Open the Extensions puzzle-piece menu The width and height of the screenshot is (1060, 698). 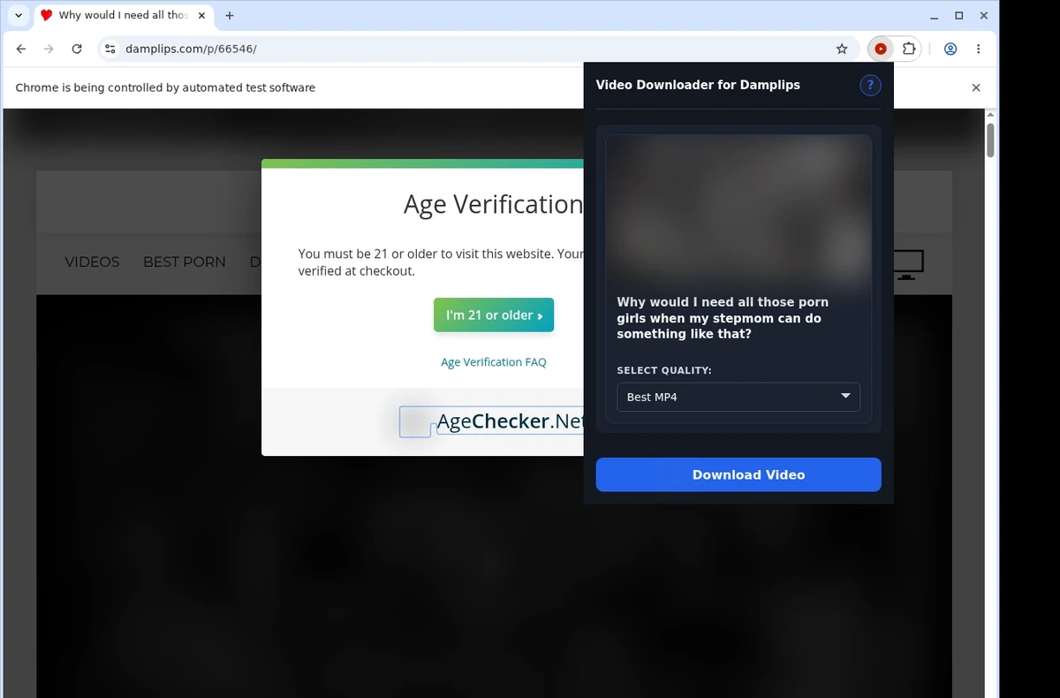tap(908, 49)
